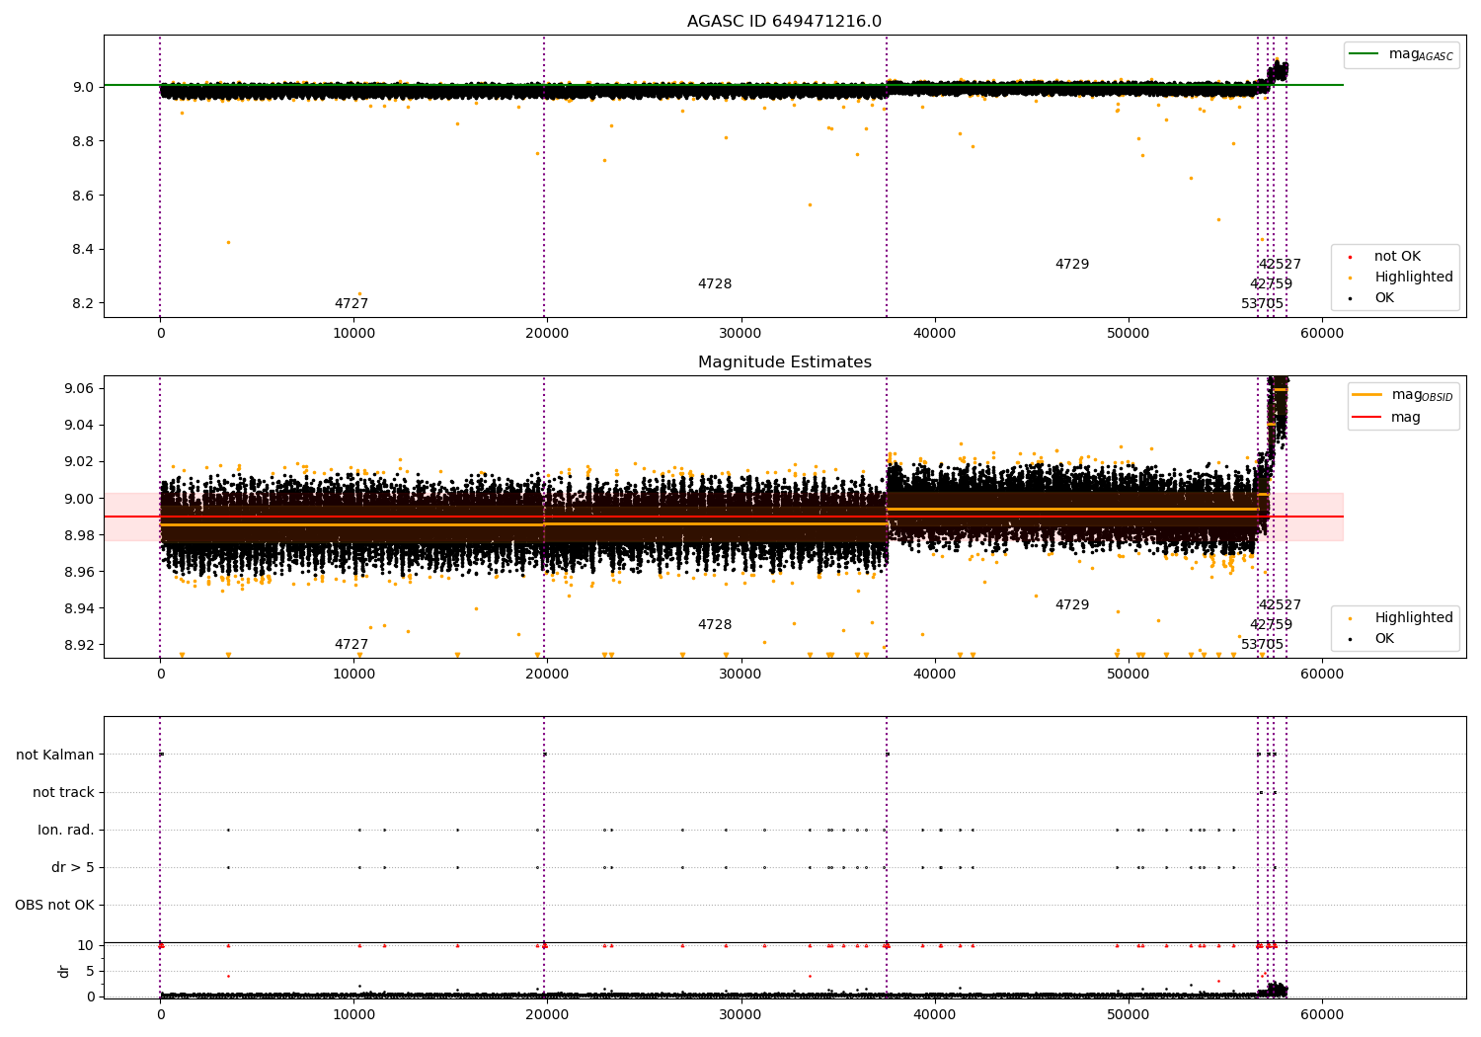Click the orange mag OBSID legend line
This screenshot has width=1481, height=1037.
pos(1366,395)
